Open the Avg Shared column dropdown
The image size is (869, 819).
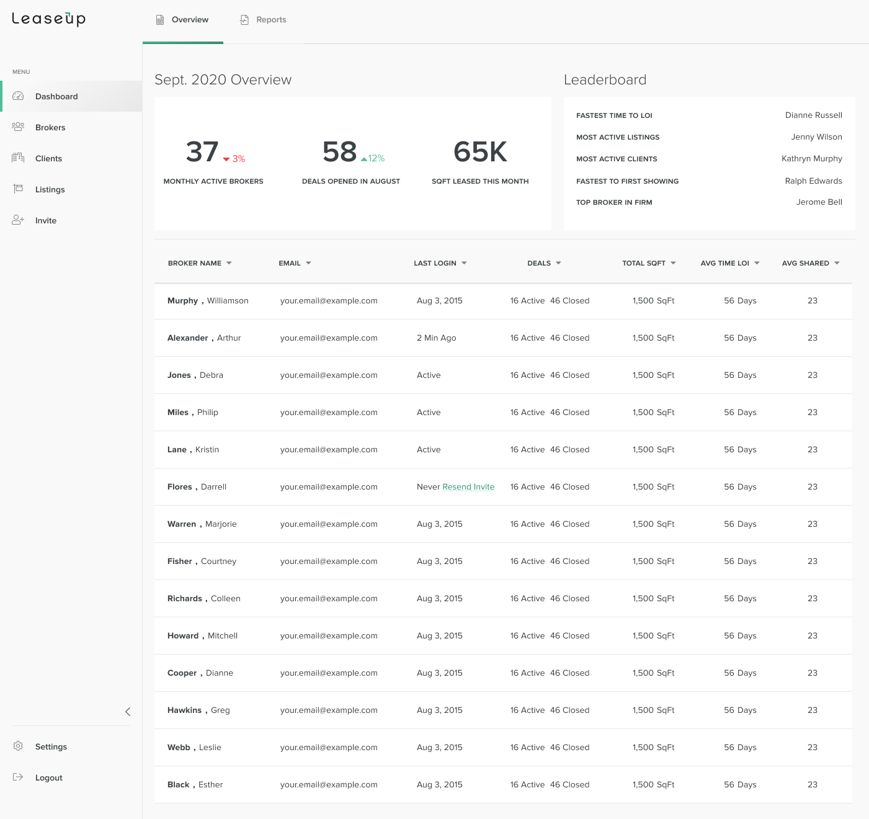point(837,263)
